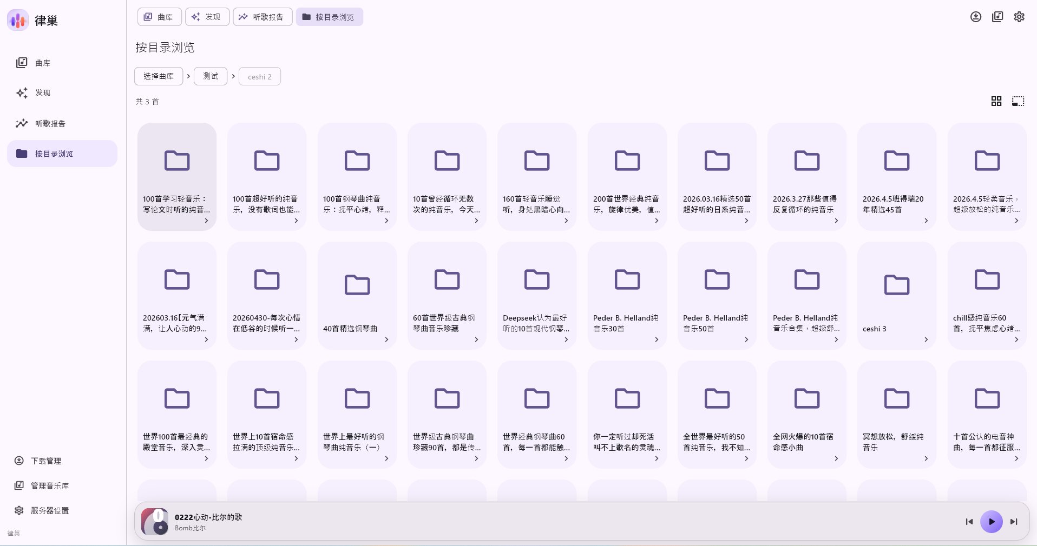Image resolution: width=1037 pixels, height=546 pixels.
Task: Skip to previous track
Action: pos(969,522)
